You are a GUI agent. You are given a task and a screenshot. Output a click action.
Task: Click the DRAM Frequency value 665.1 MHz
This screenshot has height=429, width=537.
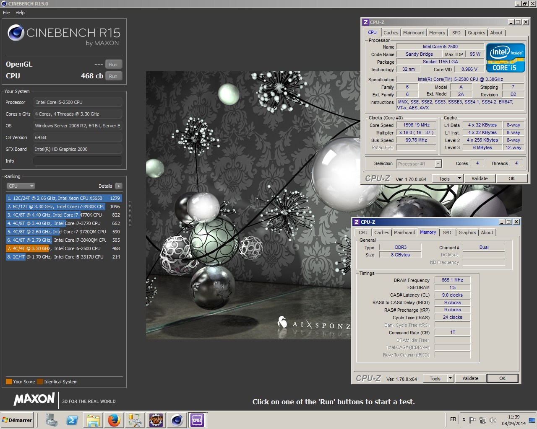click(x=452, y=280)
